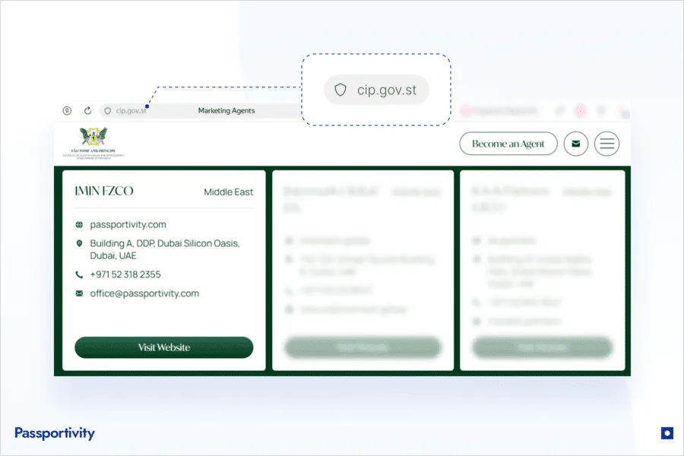Click the browser reload icon
684x456 pixels.
(x=87, y=111)
